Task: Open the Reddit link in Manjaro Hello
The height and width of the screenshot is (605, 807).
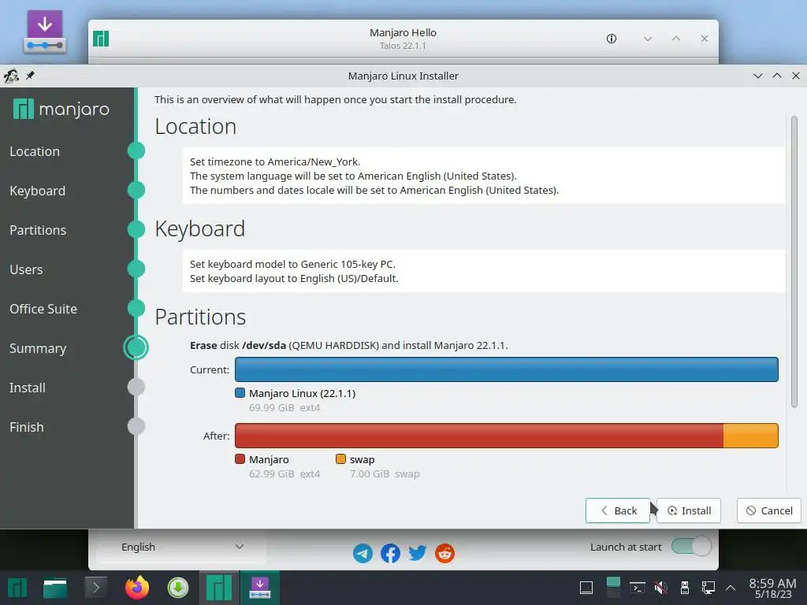Action: point(444,554)
